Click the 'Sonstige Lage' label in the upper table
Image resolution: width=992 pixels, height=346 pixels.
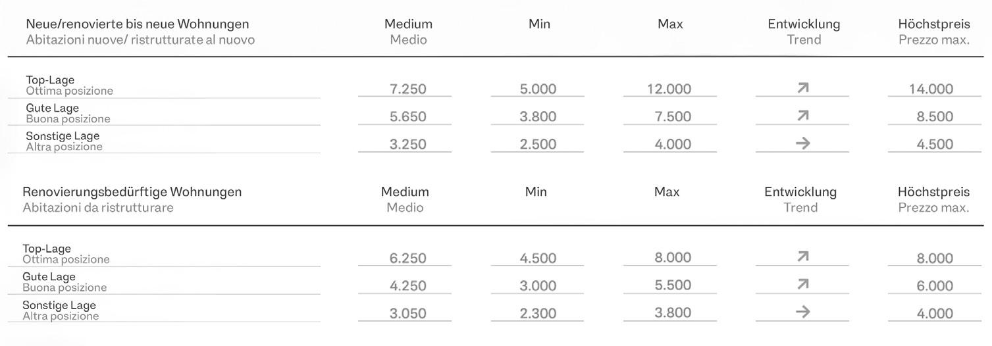point(63,136)
